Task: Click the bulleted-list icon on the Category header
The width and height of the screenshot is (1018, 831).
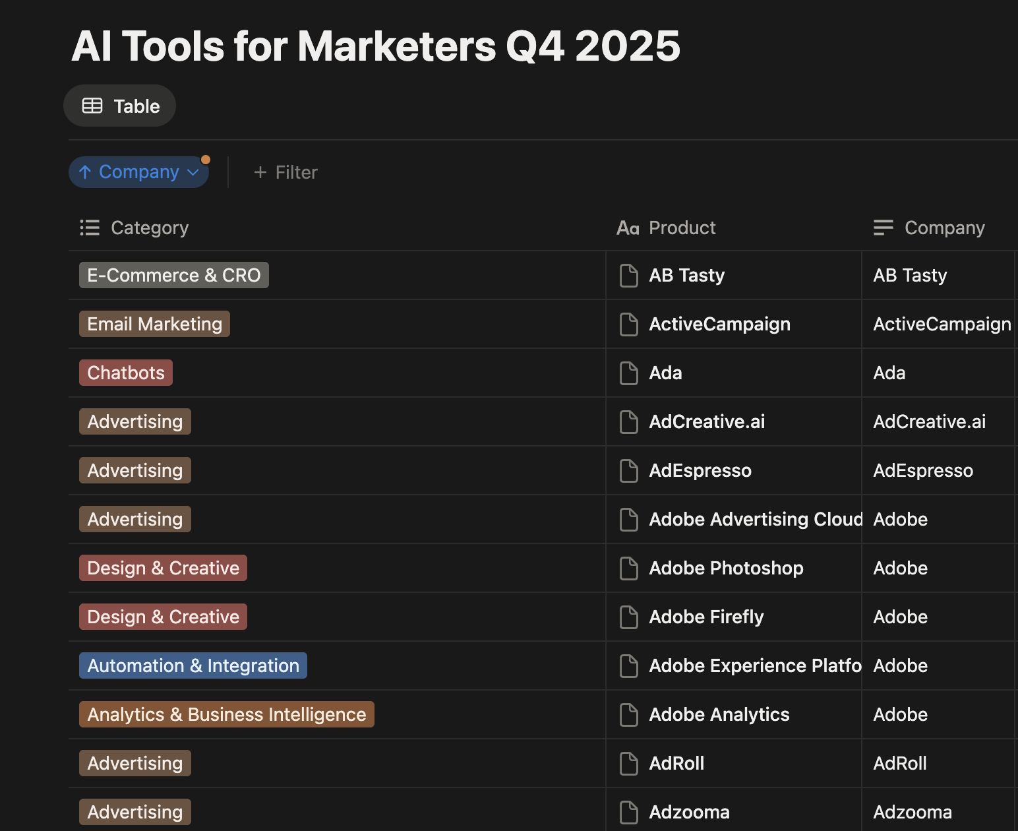Action: coord(90,228)
